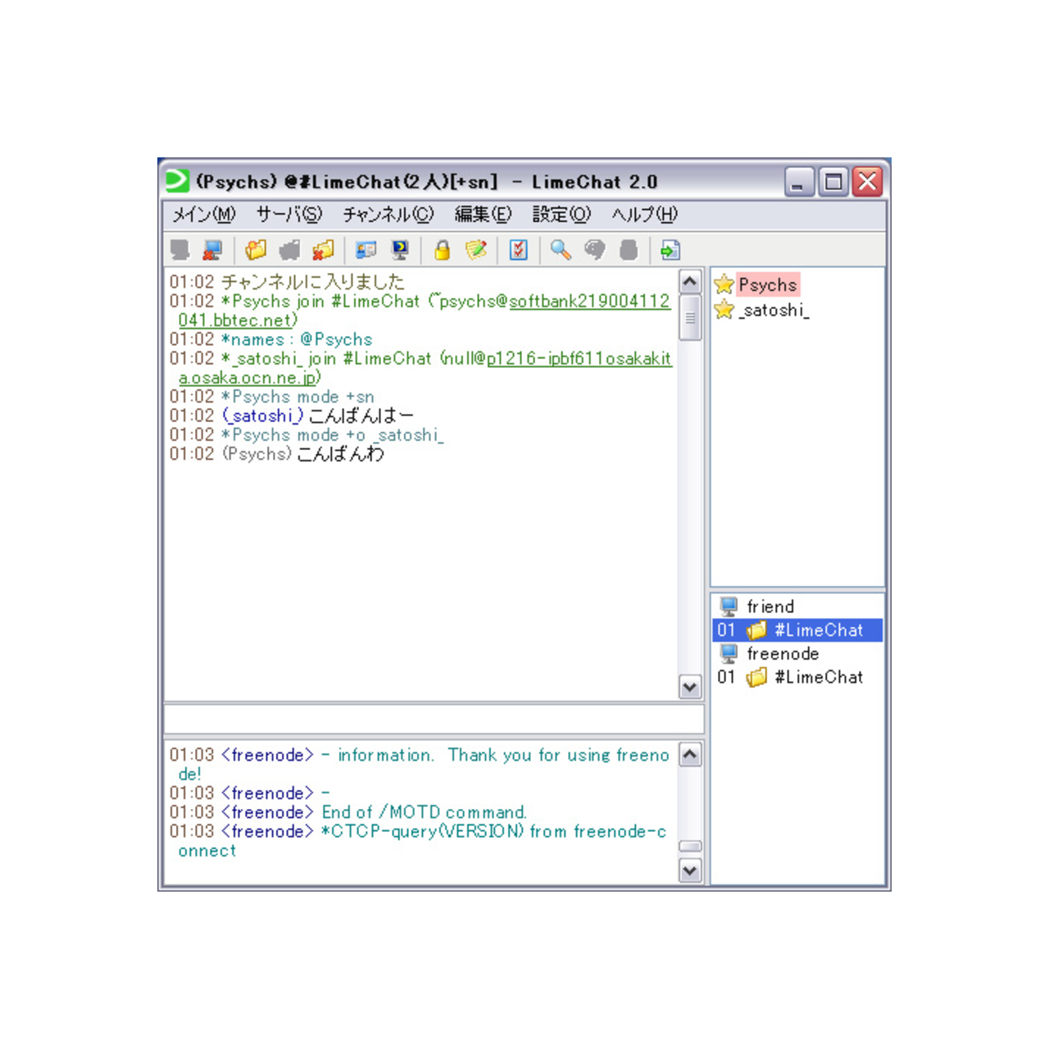Click console log scrollbar down arrow
This screenshot has width=1049, height=1049.
click(x=690, y=870)
